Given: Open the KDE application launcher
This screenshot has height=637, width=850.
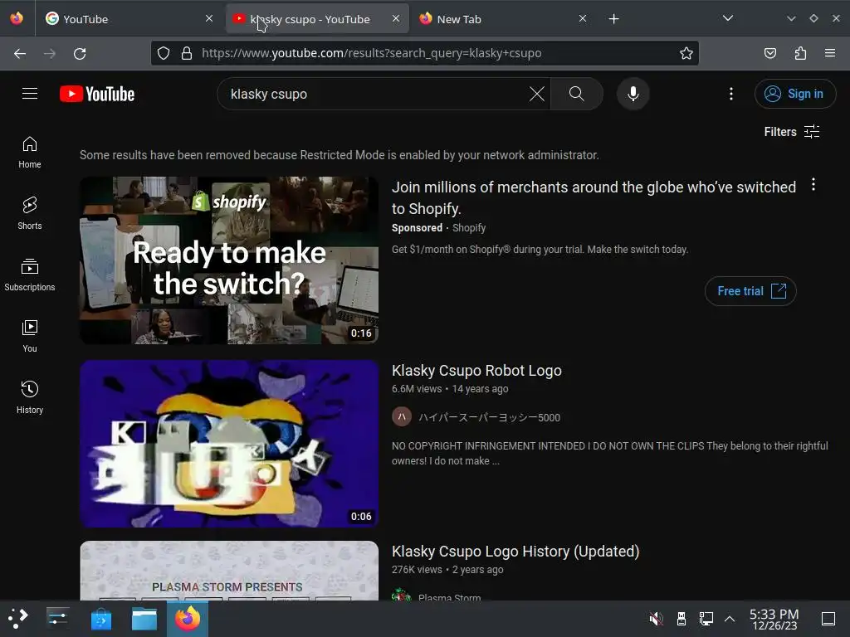Looking at the screenshot, I should pos(18,618).
